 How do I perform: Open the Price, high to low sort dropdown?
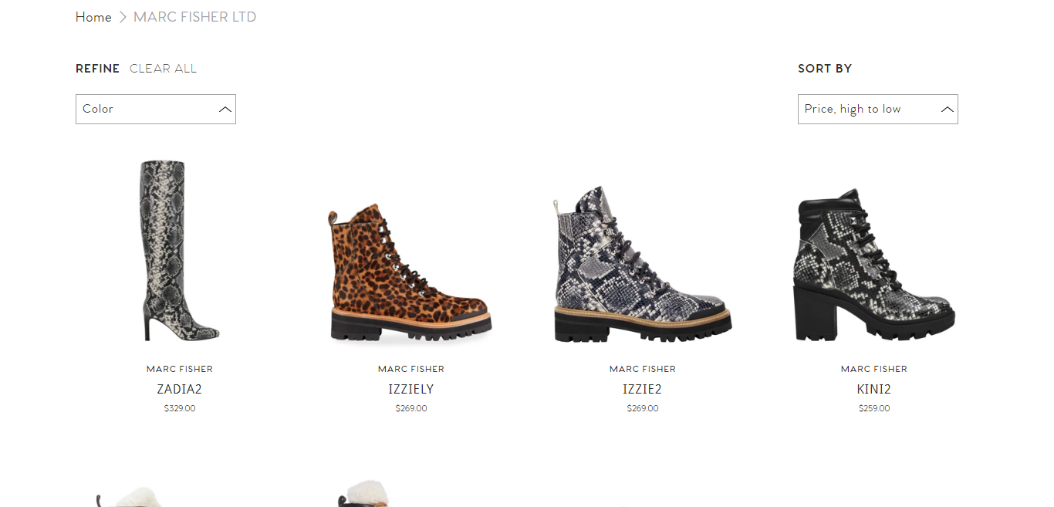tap(878, 109)
